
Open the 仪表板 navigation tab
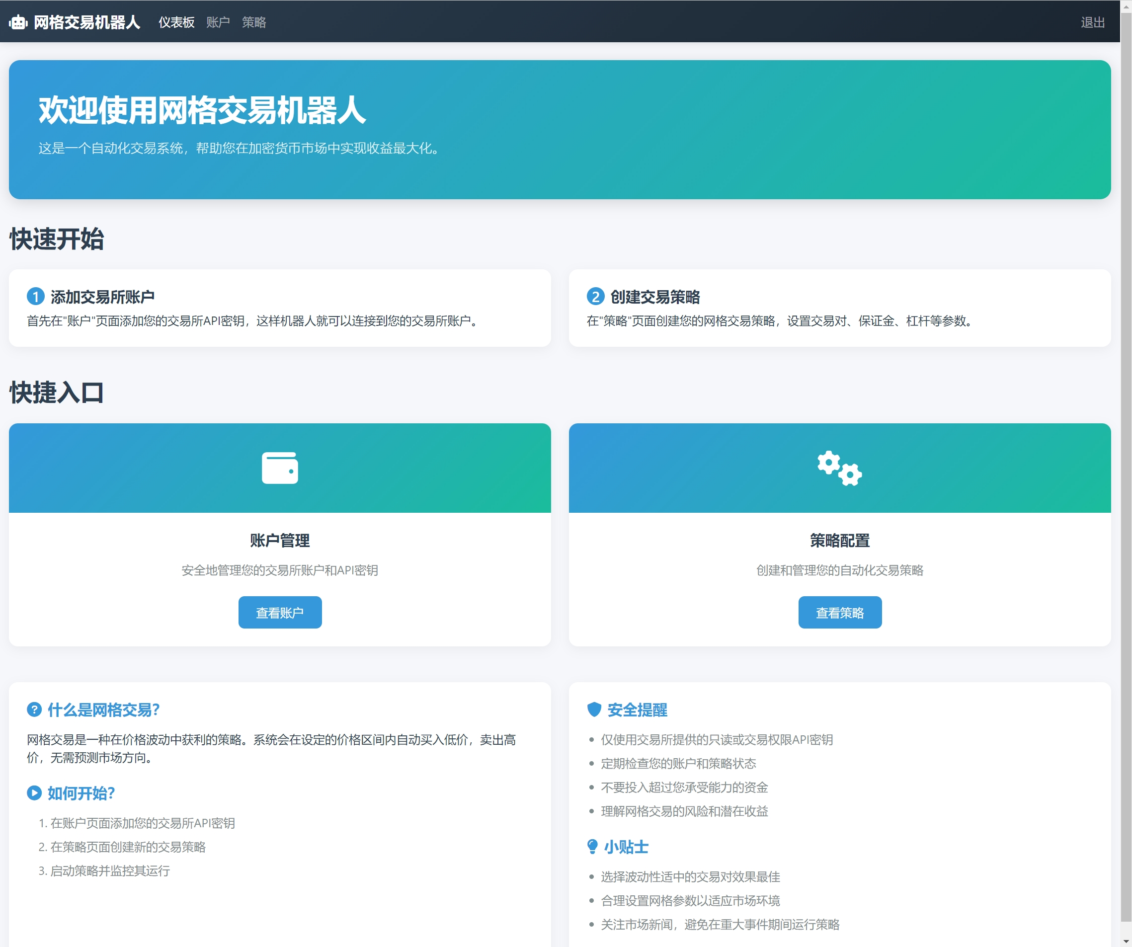pyautogui.click(x=176, y=22)
